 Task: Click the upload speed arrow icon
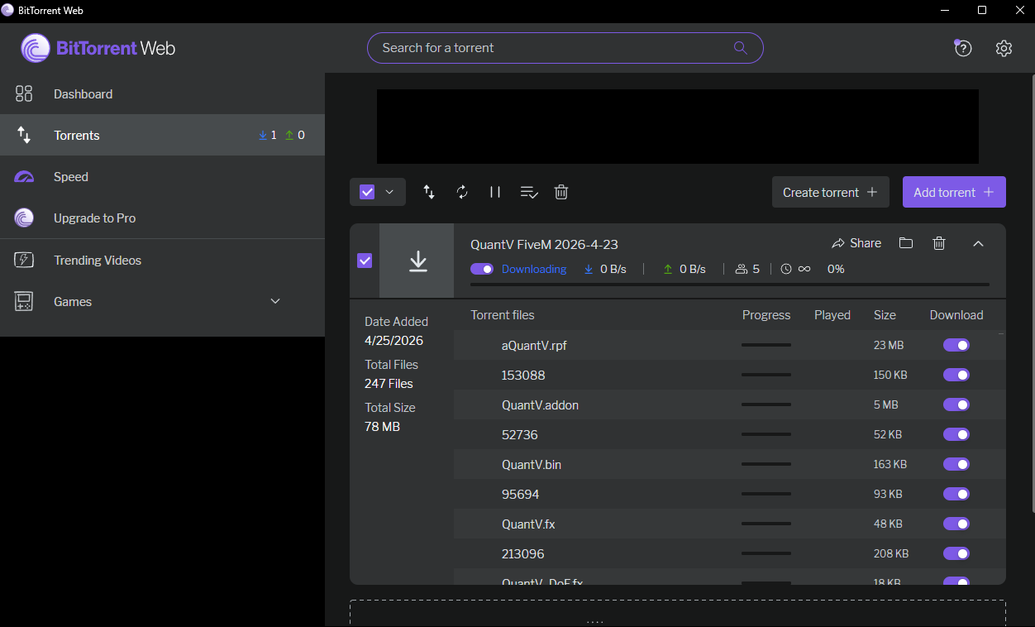668,269
